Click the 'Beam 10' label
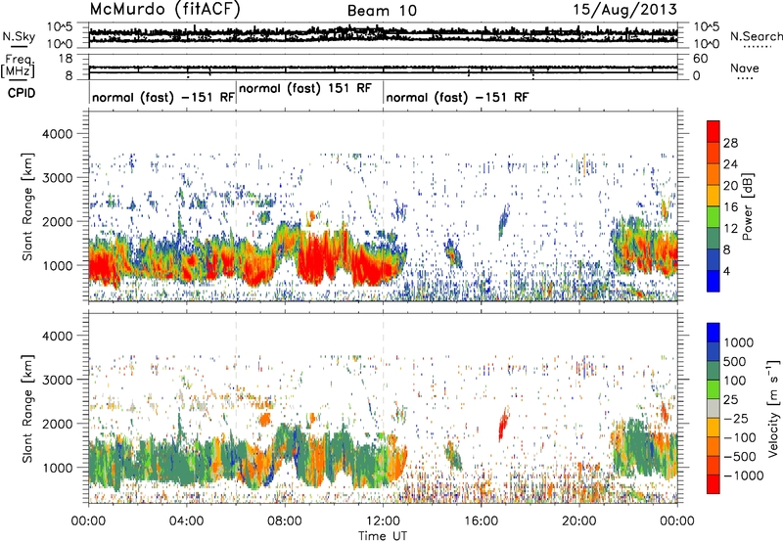Screen dimensions: 783x542 [382, 11]
